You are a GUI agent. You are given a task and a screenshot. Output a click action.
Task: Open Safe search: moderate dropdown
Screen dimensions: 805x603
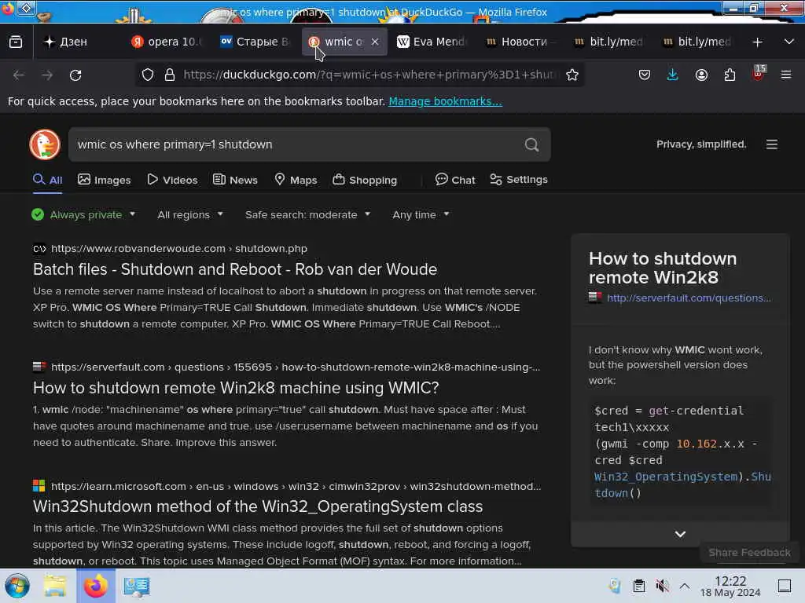coord(307,215)
